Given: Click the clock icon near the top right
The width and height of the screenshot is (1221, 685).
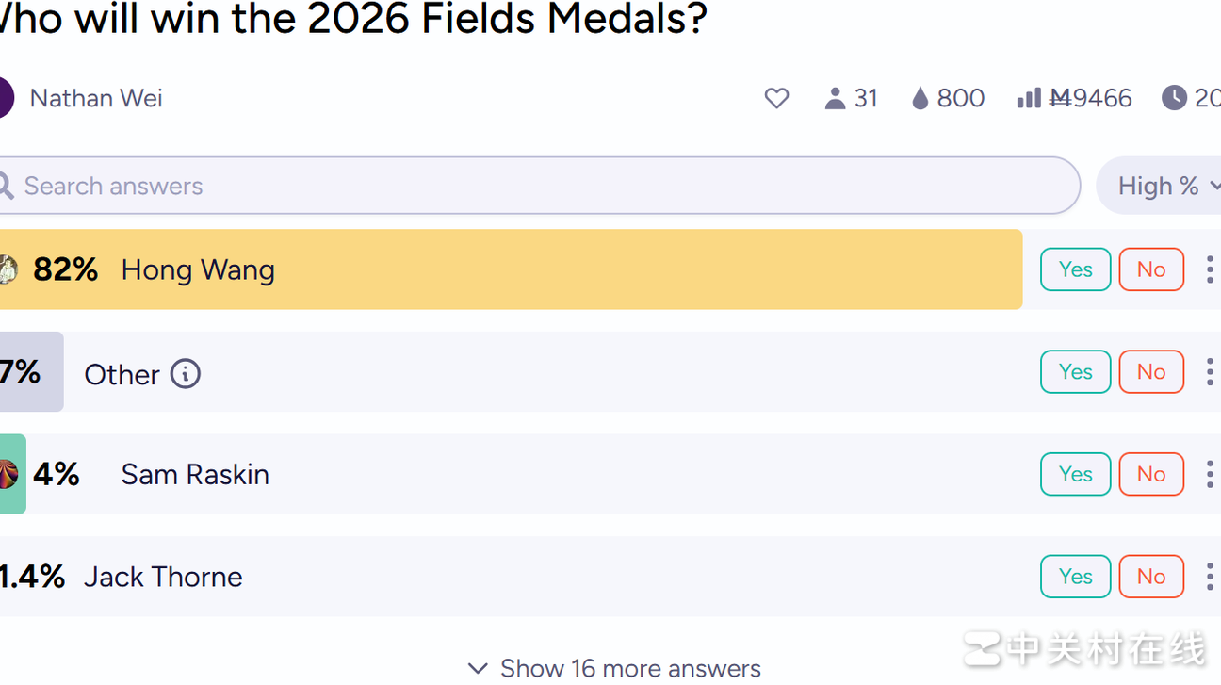Looking at the screenshot, I should click(x=1174, y=98).
